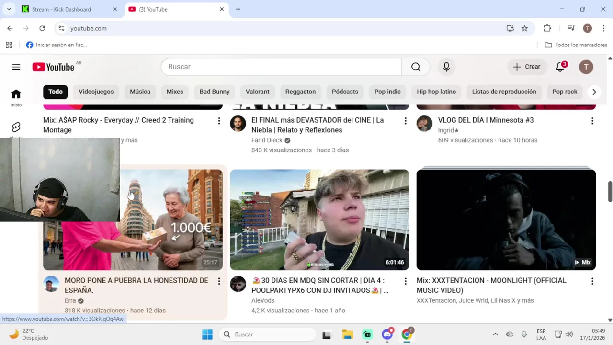Open the Iniciar sesión en Facebook bookmark
The height and width of the screenshot is (345, 613).
click(57, 45)
